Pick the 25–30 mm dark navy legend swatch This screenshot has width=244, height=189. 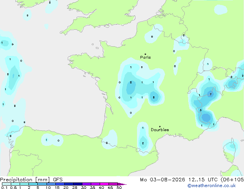click(78, 184)
